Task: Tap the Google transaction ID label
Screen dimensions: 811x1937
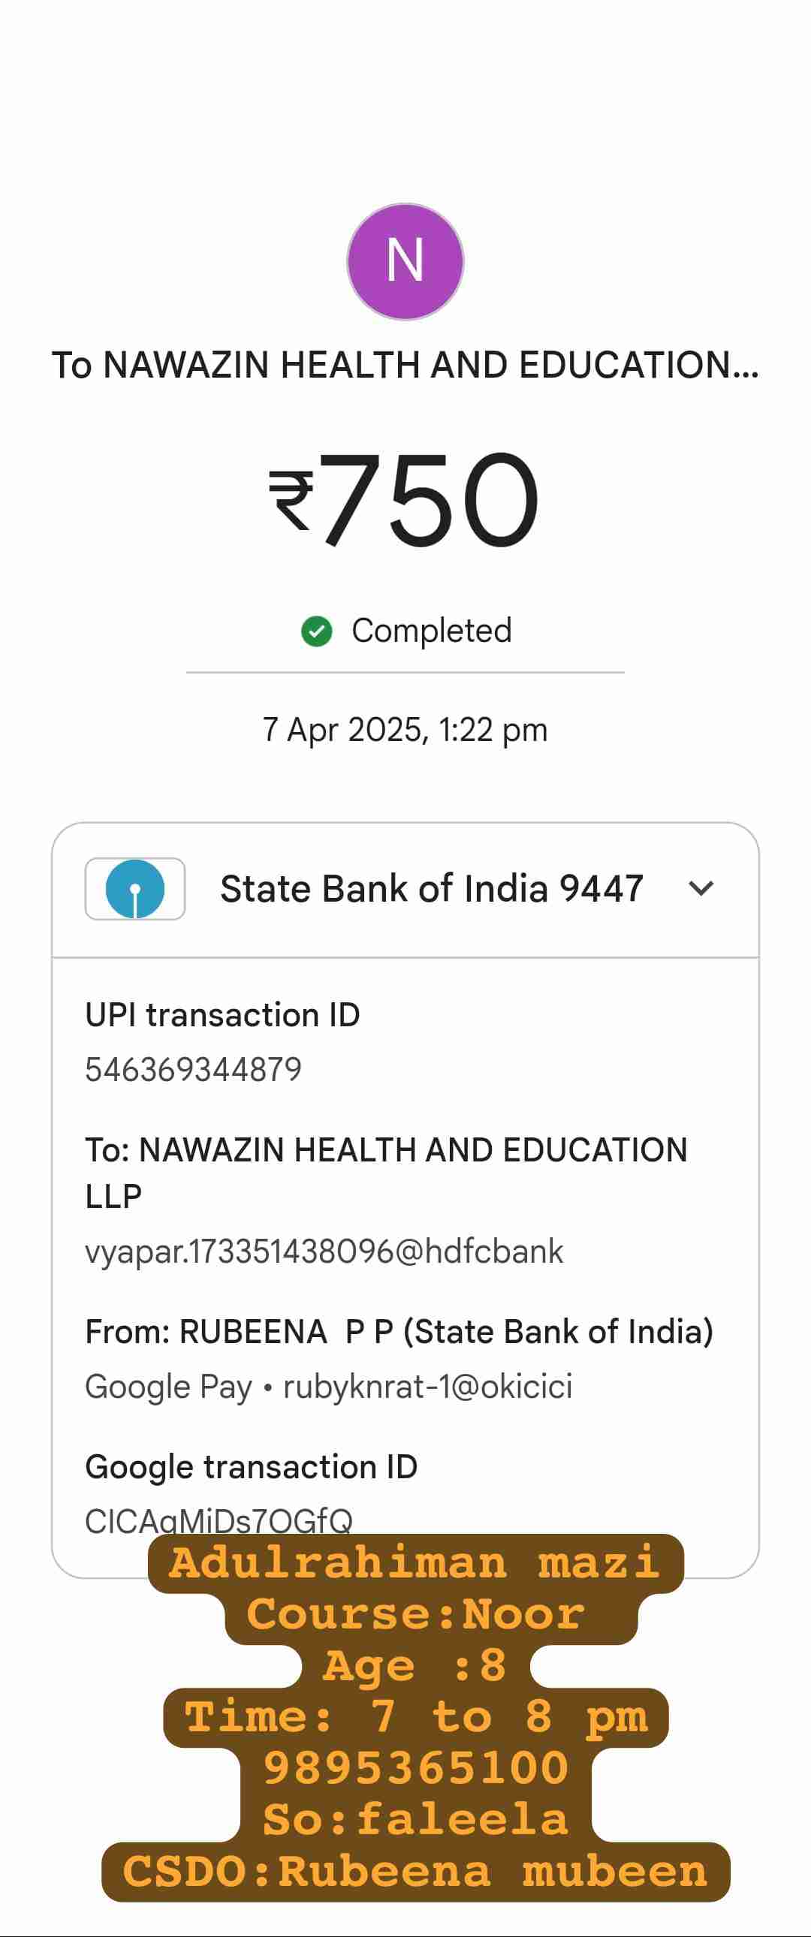Action: click(252, 1467)
